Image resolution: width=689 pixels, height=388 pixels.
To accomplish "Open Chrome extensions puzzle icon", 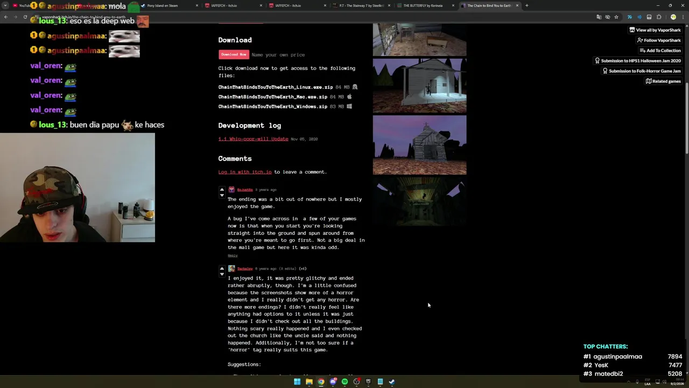I will [659, 17].
